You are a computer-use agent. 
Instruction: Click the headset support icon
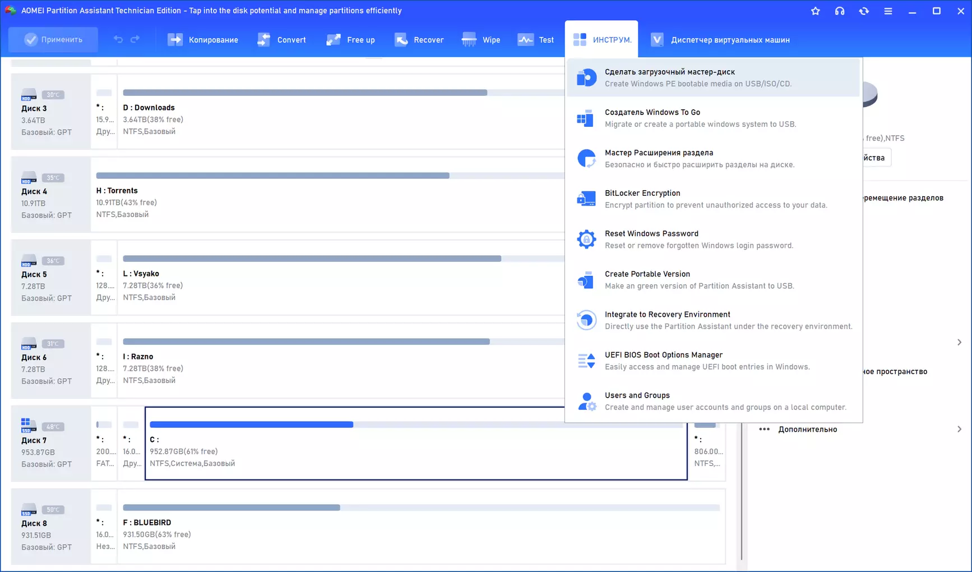pos(839,11)
